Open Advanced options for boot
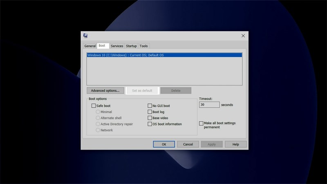Screen dimensions: 327x184 [105, 90]
